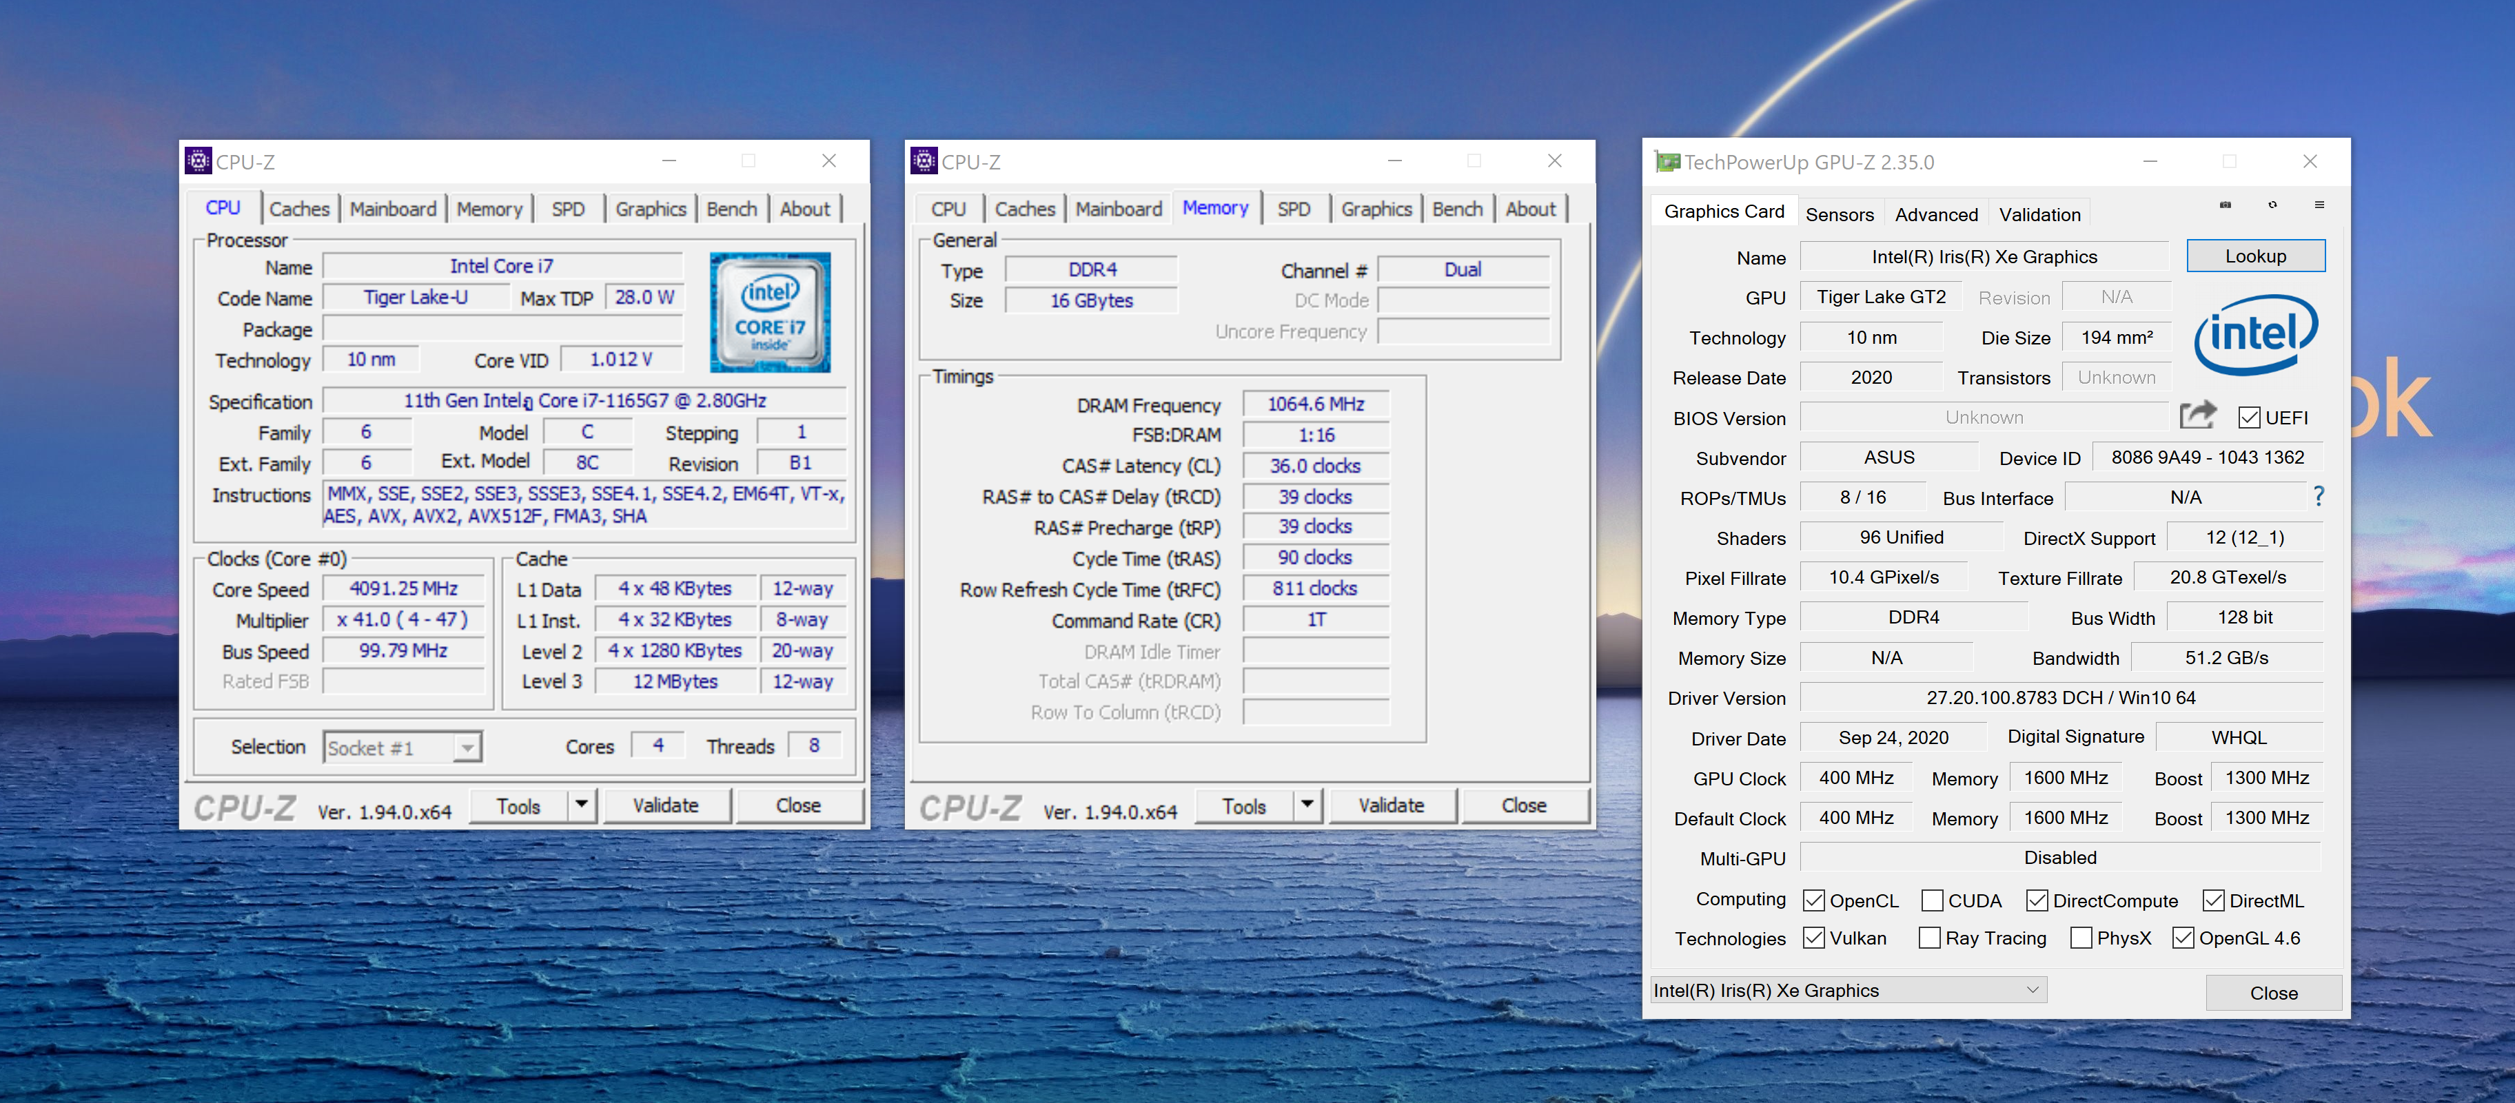This screenshot has width=2515, height=1103.
Task: Click Tools button in left CPU-Z window
Action: click(x=518, y=805)
